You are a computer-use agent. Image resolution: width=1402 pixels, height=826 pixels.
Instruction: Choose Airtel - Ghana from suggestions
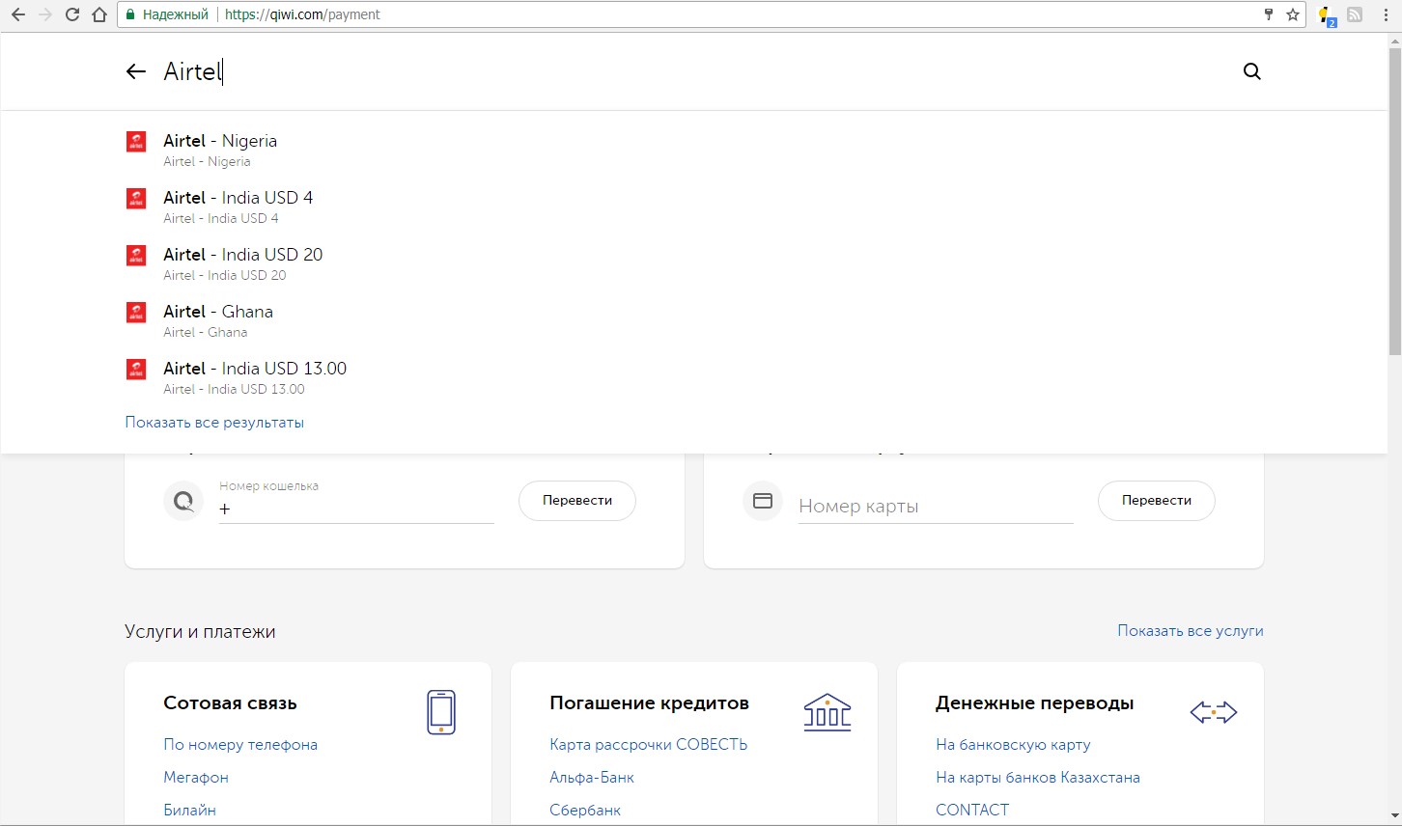(x=218, y=312)
